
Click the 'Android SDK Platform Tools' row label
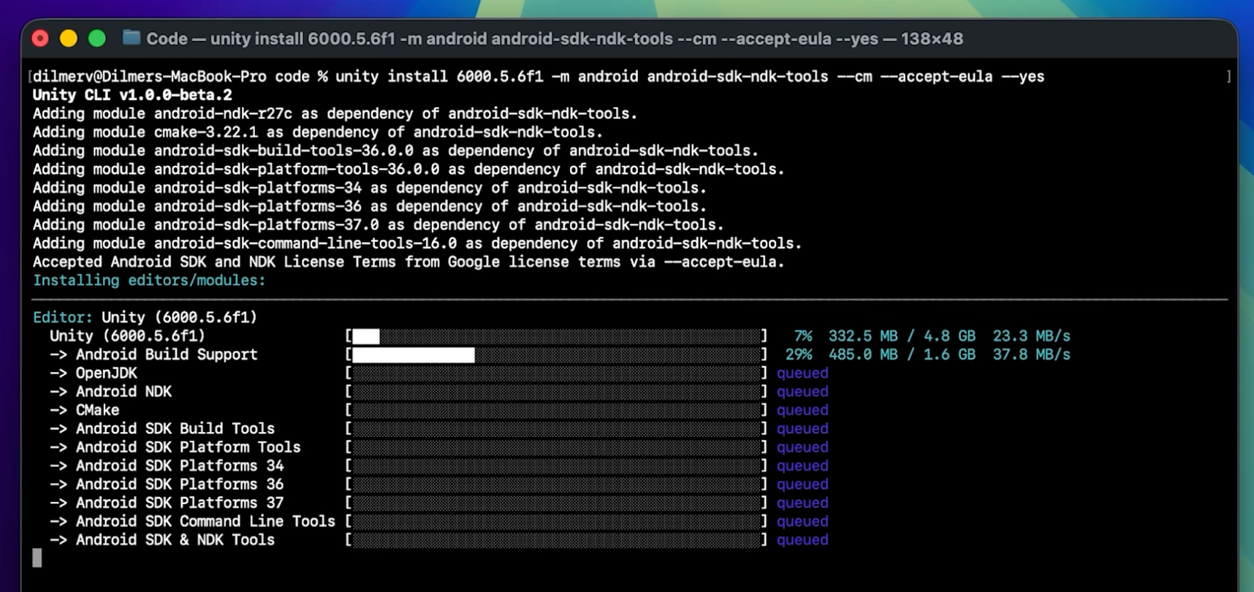coord(189,447)
